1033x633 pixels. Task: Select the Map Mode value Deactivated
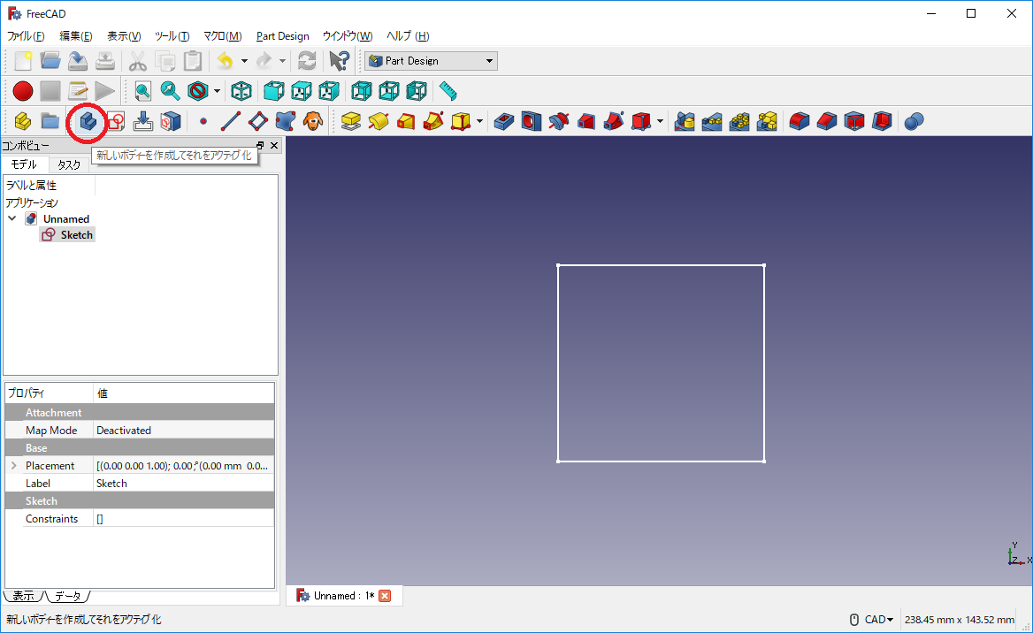click(x=184, y=431)
